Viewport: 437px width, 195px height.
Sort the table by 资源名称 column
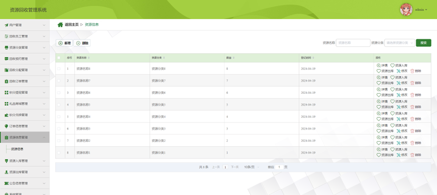tap(88, 58)
